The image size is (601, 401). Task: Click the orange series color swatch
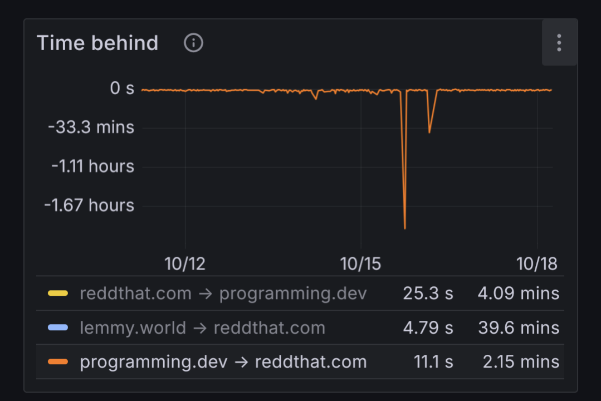(x=58, y=361)
